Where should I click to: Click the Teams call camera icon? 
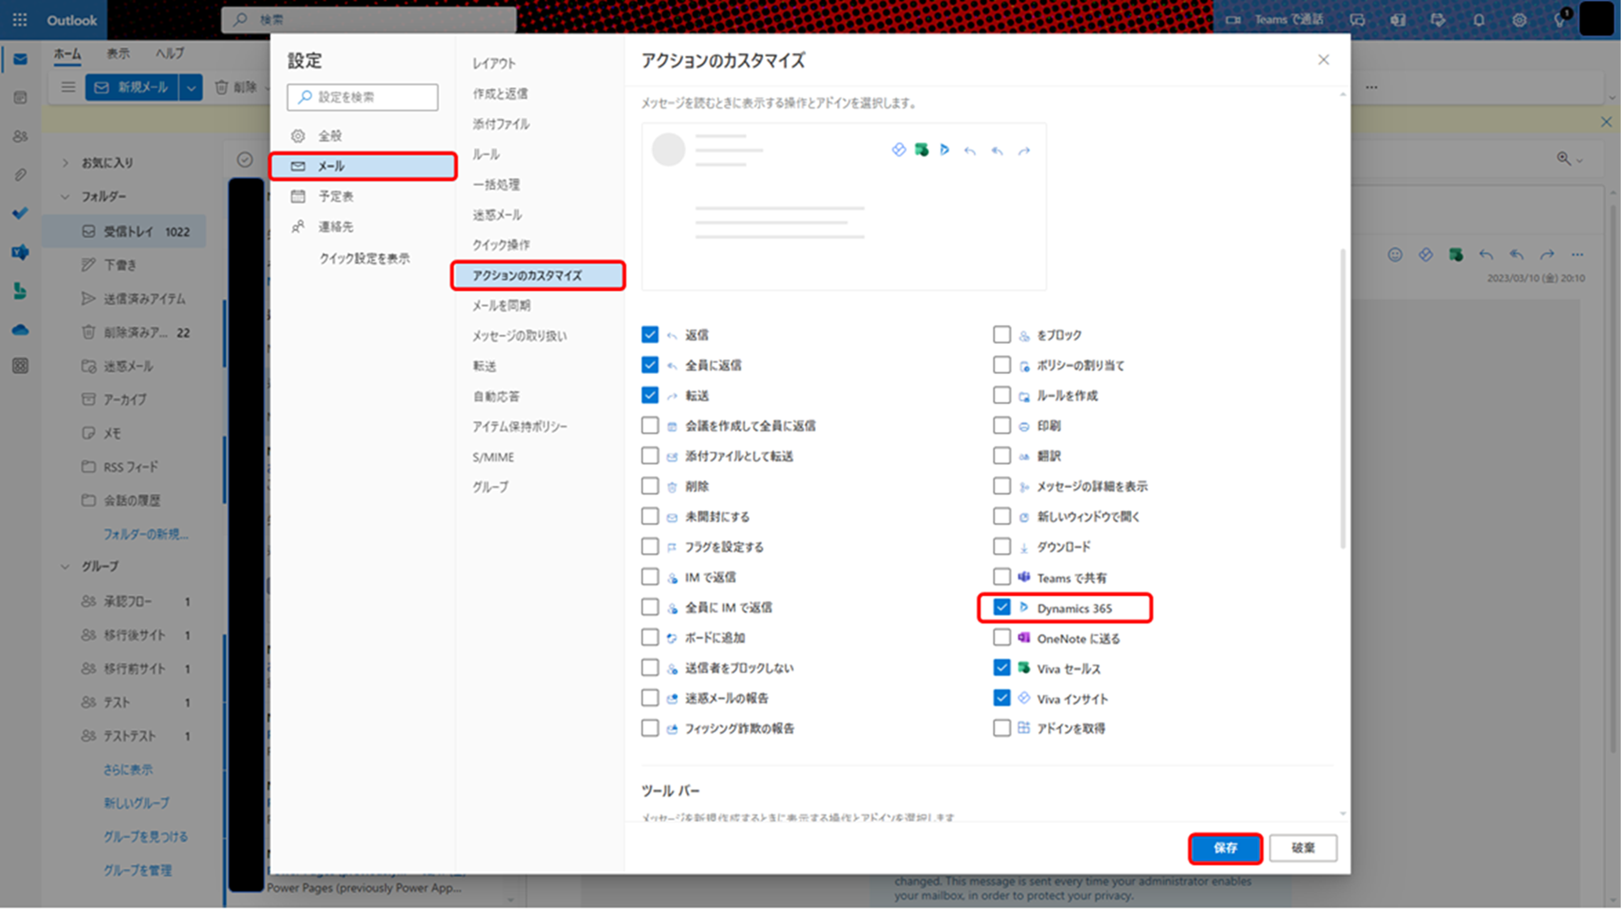[1233, 20]
